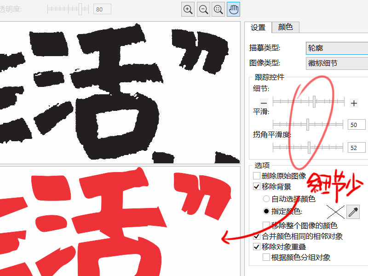This screenshot has width=368, height=276.
Task: Click the red traced result preview
Action: (120, 221)
